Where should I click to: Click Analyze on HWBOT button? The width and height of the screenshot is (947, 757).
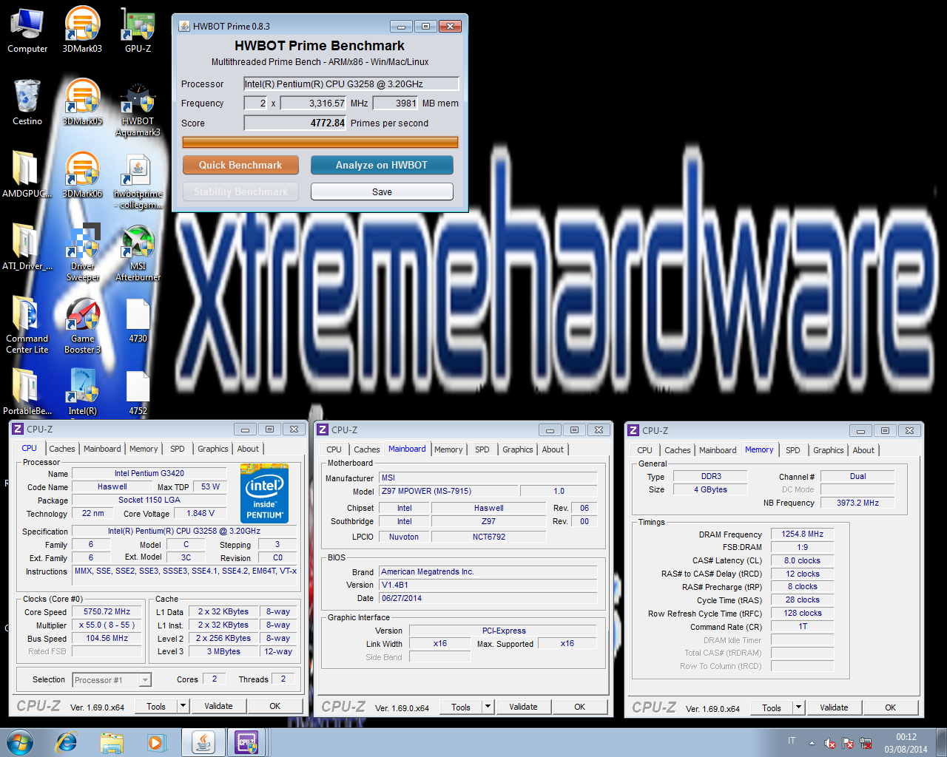point(382,165)
